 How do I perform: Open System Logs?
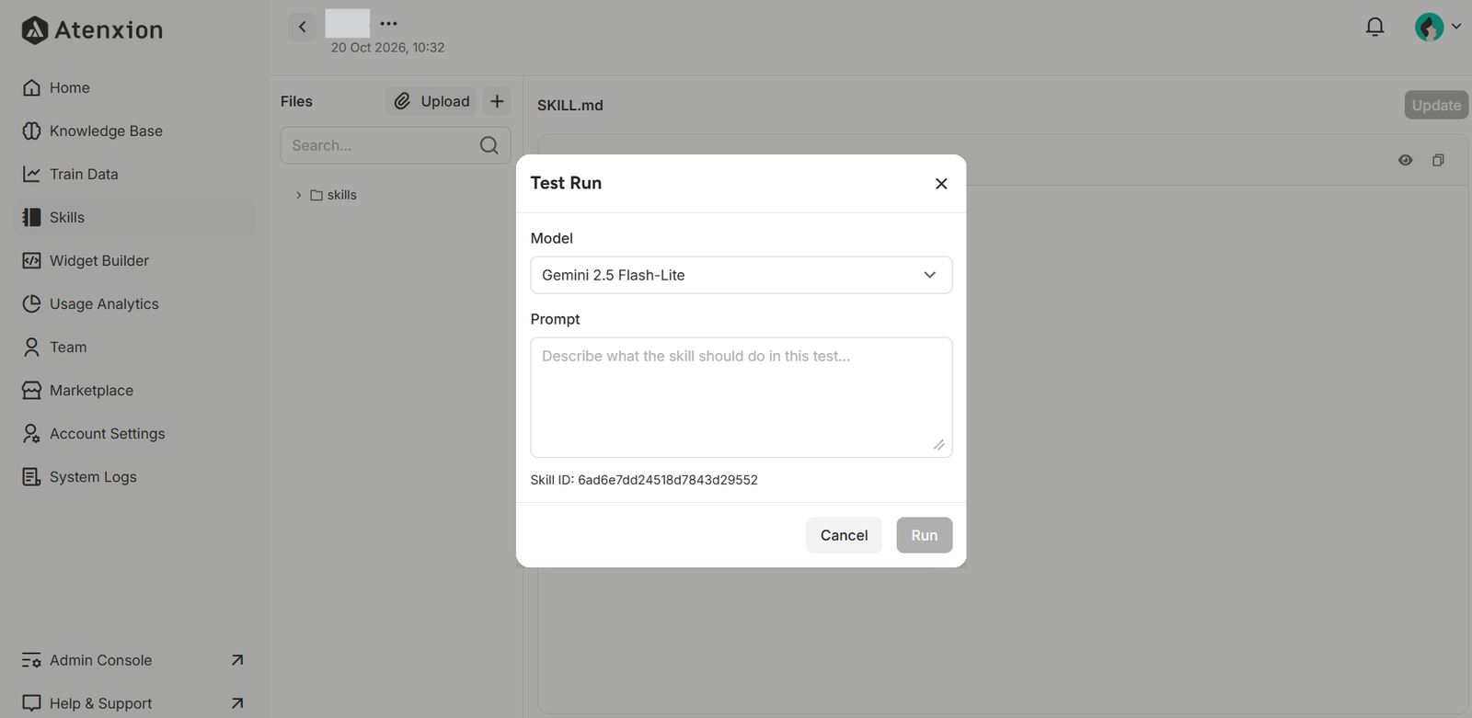coord(136,476)
